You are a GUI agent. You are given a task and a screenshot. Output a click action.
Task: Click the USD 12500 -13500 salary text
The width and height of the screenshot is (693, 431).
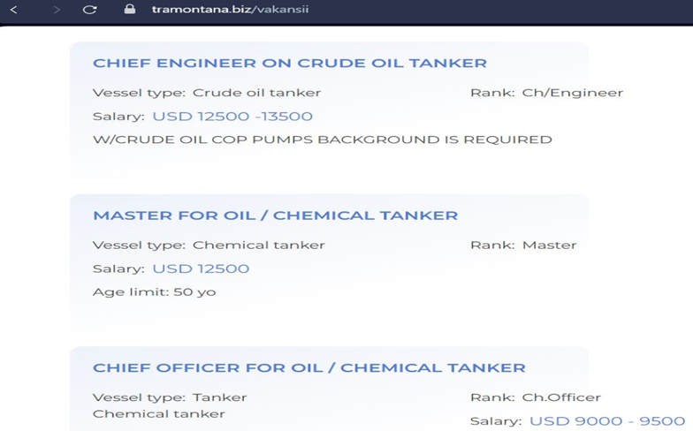click(x=232, y=117)
